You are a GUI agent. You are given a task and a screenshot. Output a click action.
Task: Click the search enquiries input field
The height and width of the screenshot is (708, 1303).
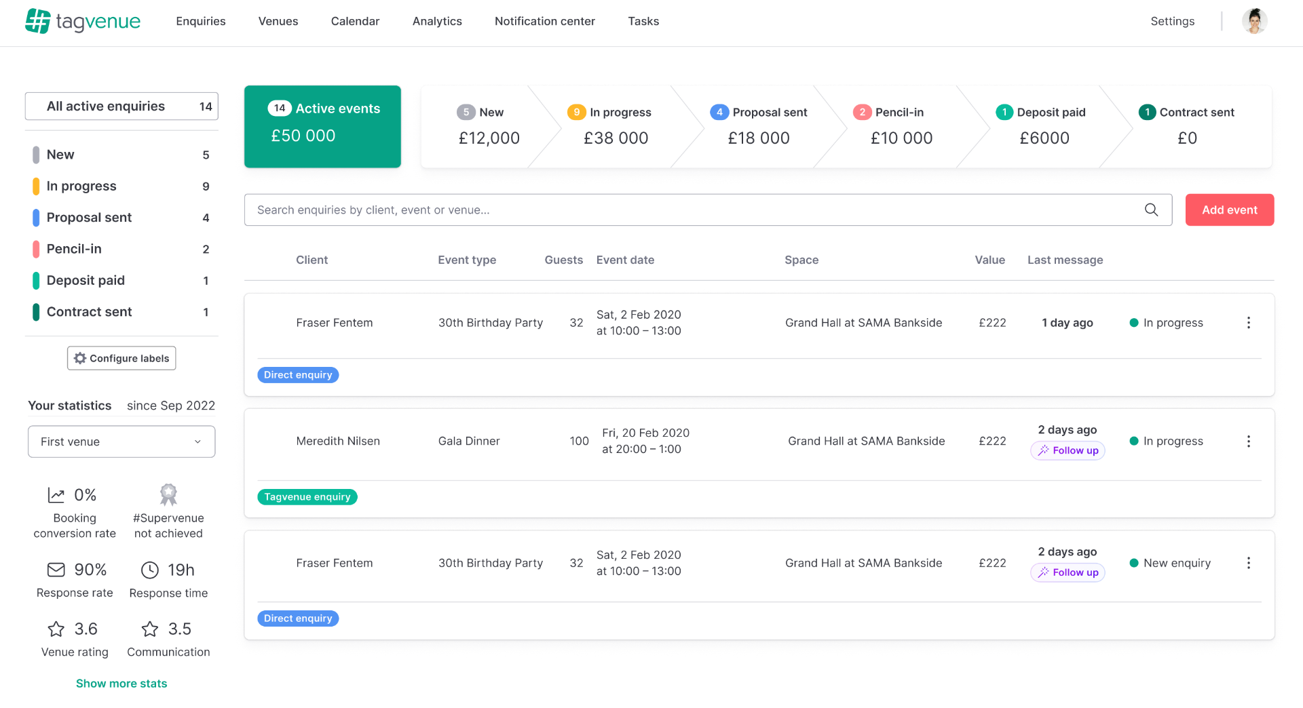tap(692, 210)
